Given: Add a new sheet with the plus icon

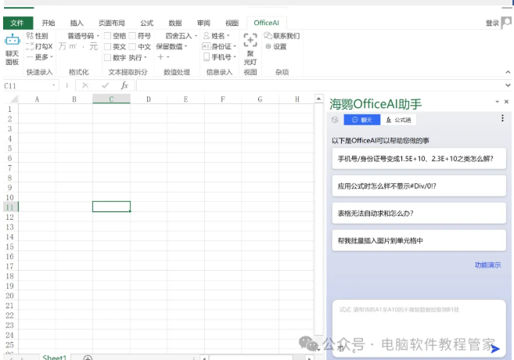Looking at the screenshot, I should (x=88, y=358).
